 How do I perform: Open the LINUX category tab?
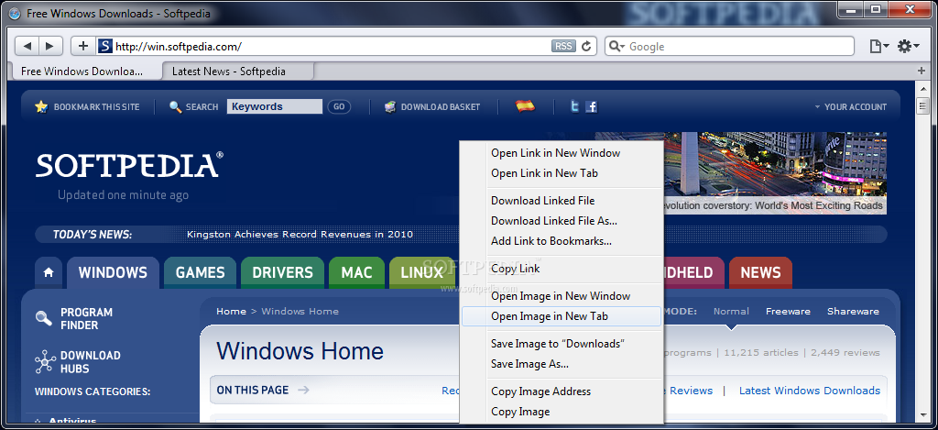click(x=421, y=272)
